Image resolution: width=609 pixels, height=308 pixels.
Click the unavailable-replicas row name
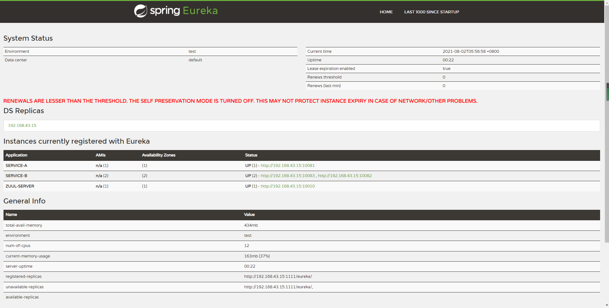(x=25, y=287)
